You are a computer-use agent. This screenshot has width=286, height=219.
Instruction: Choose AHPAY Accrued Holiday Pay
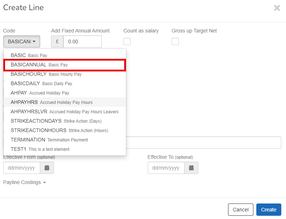click(40, 93)
